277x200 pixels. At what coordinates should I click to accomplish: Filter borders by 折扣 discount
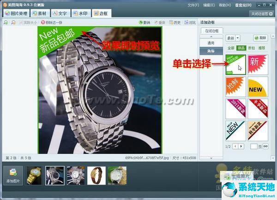pyautogui.click(x=252, y=48)
